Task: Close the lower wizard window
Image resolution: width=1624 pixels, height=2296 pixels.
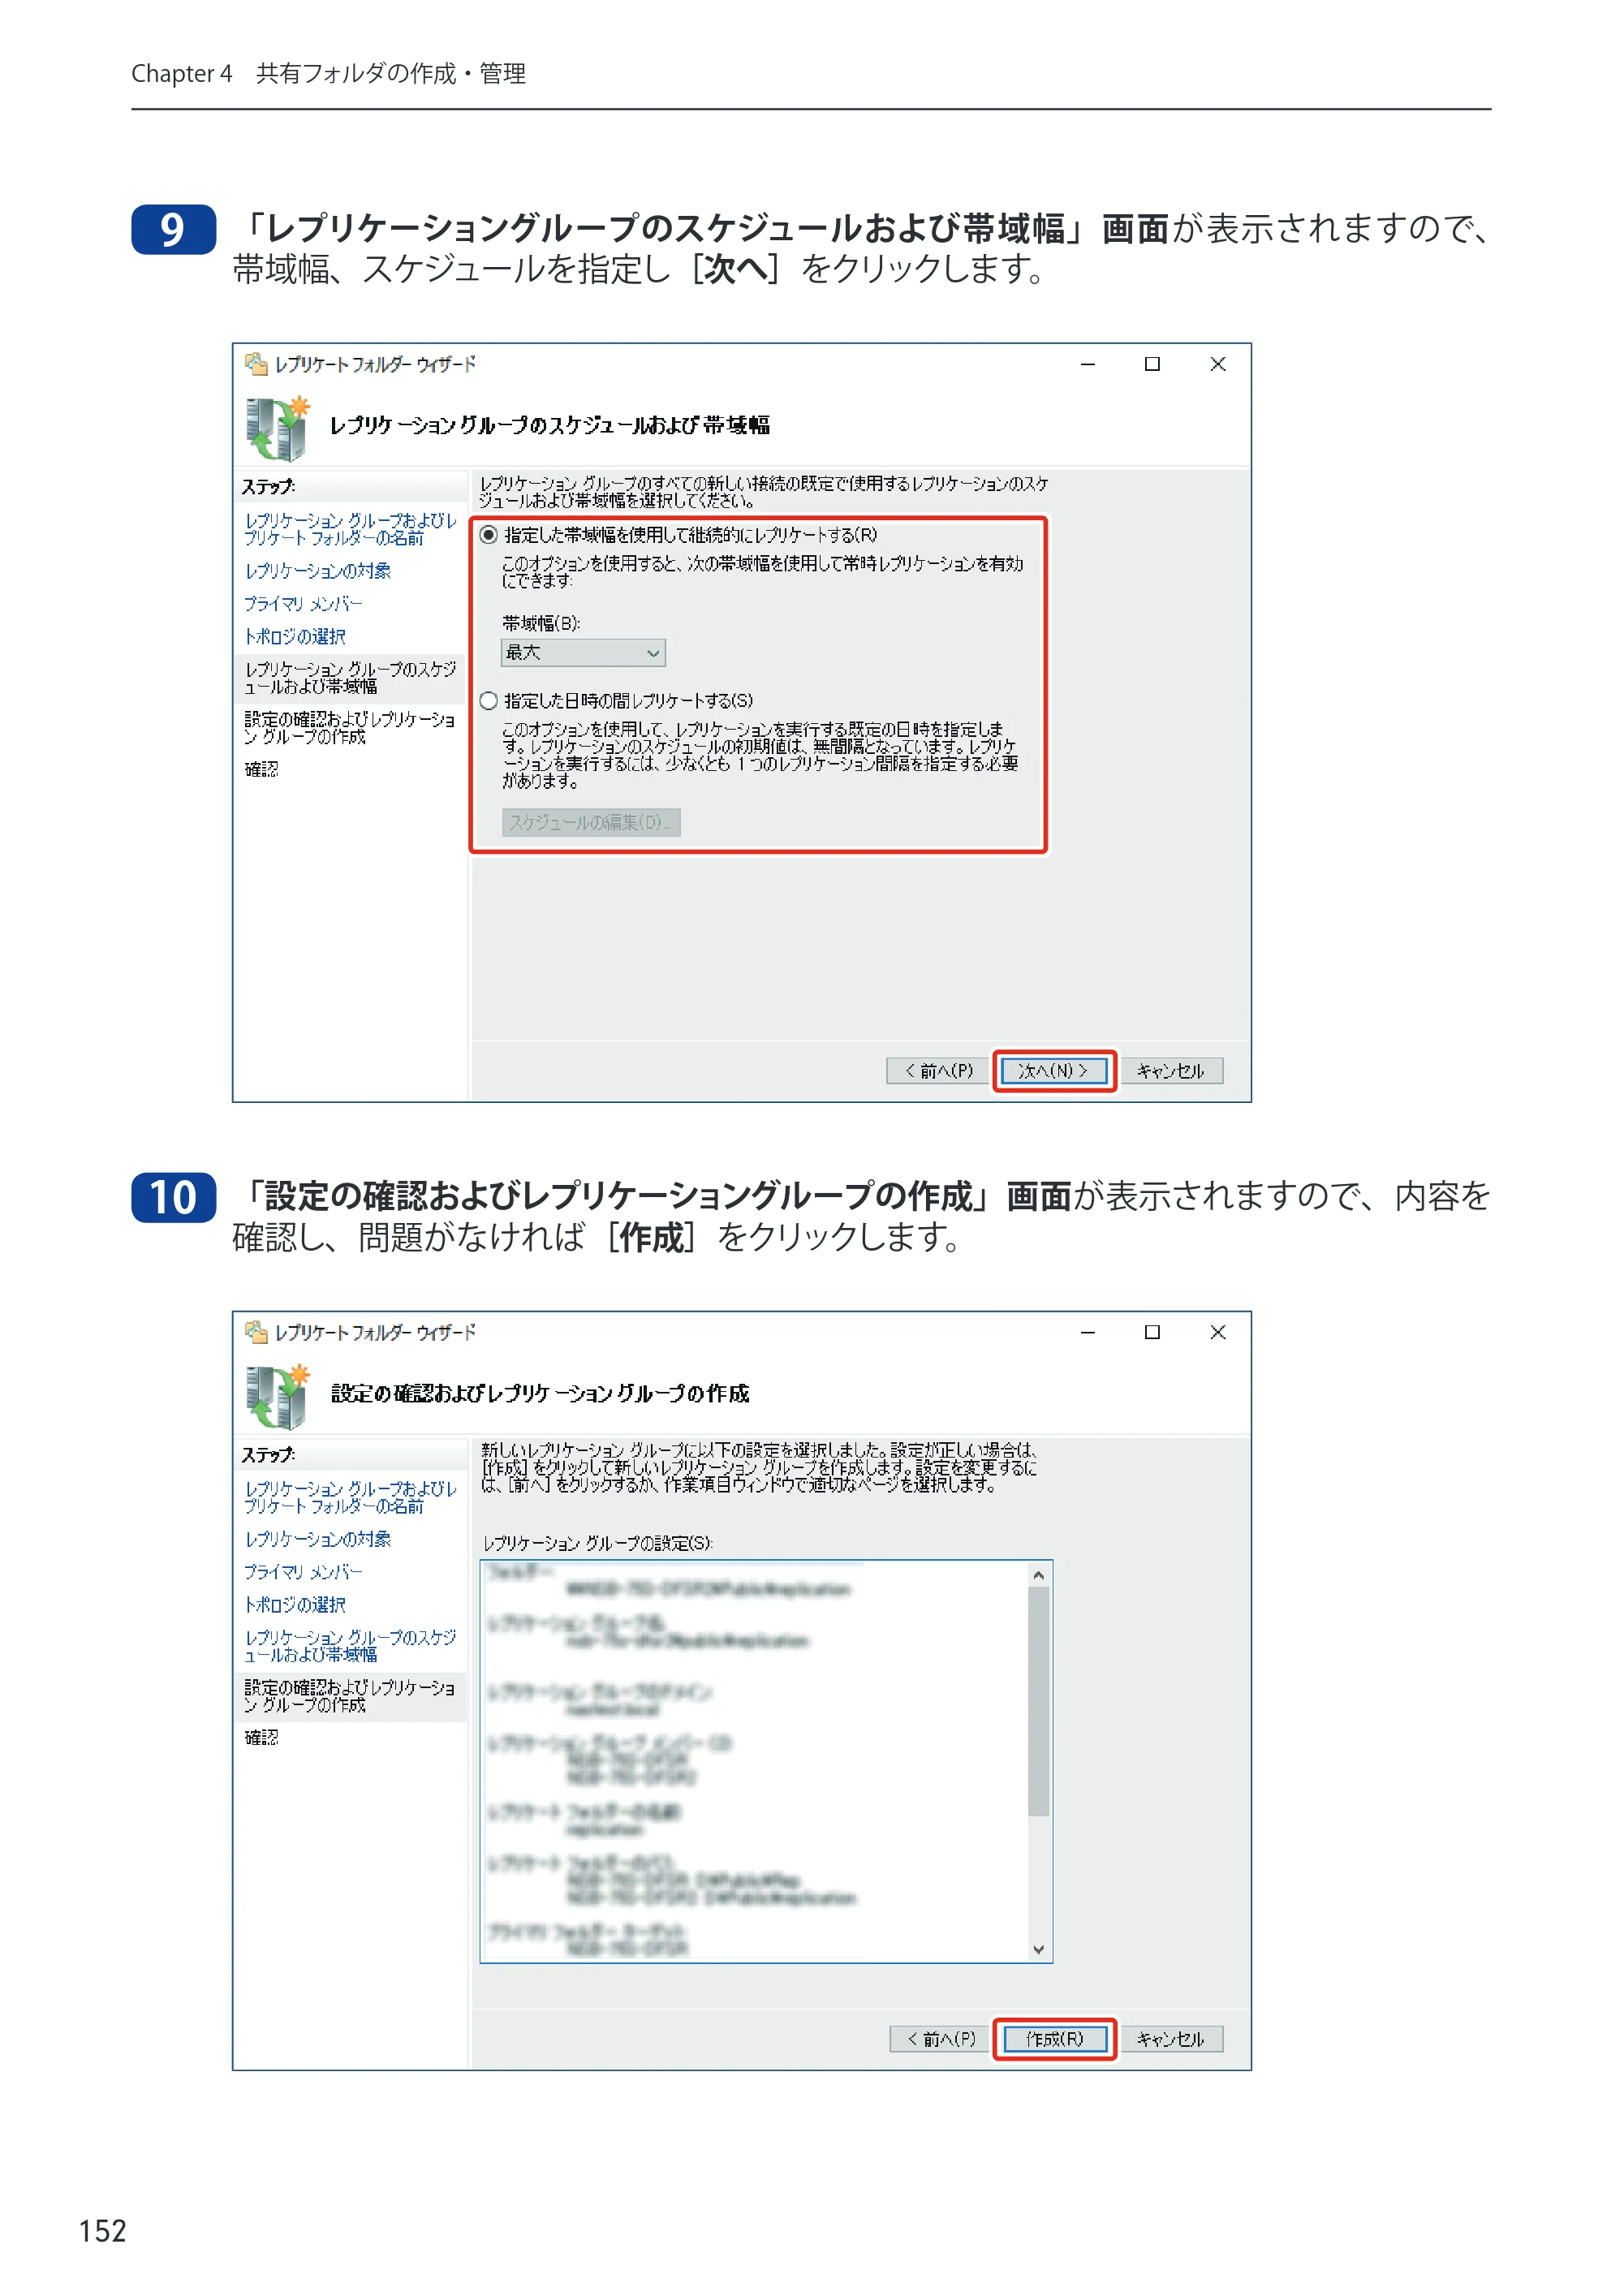Action: pos(1217,1332)
